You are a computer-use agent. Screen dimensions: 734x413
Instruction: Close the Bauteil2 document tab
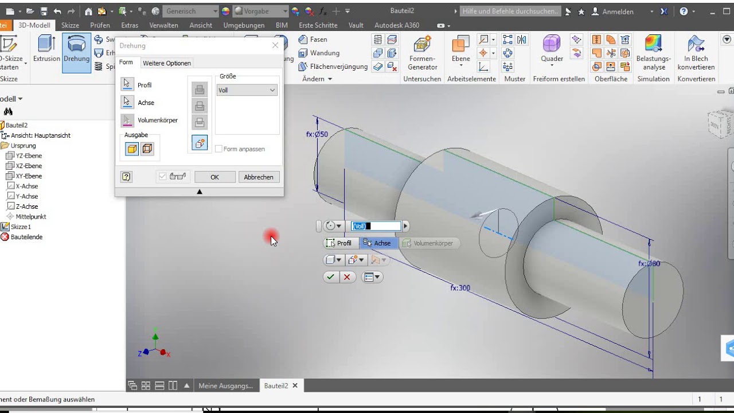tap(295, 385)
